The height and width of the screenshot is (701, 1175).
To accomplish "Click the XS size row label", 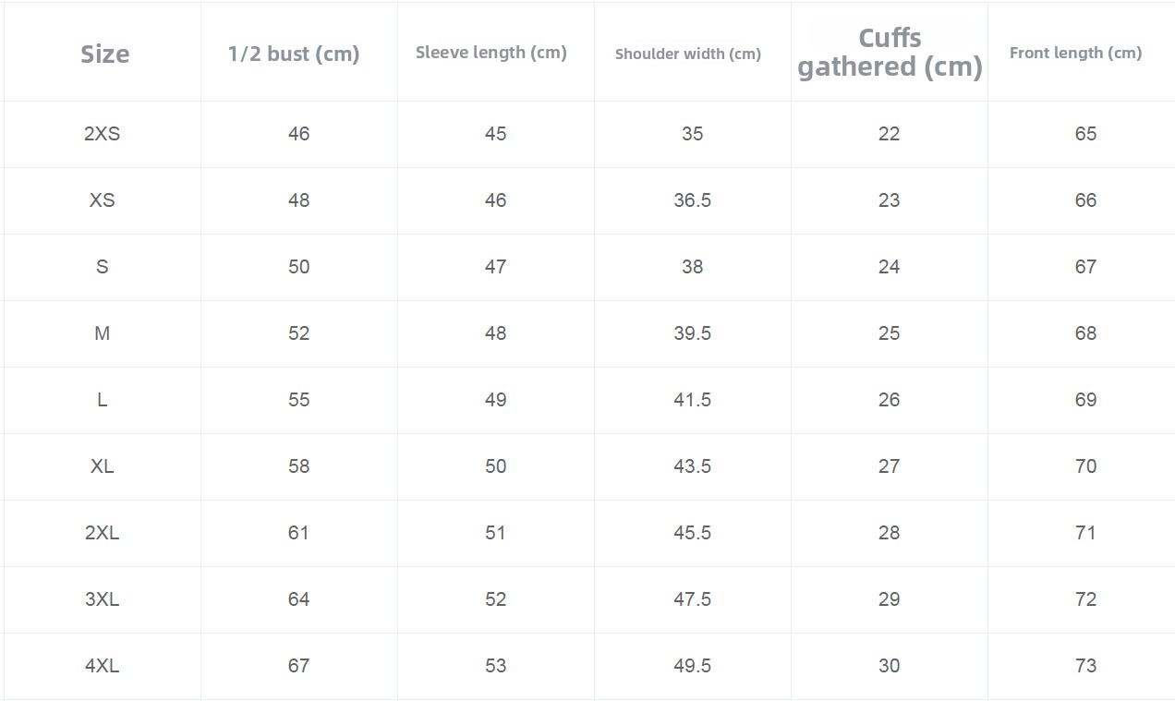I will 102,200.
